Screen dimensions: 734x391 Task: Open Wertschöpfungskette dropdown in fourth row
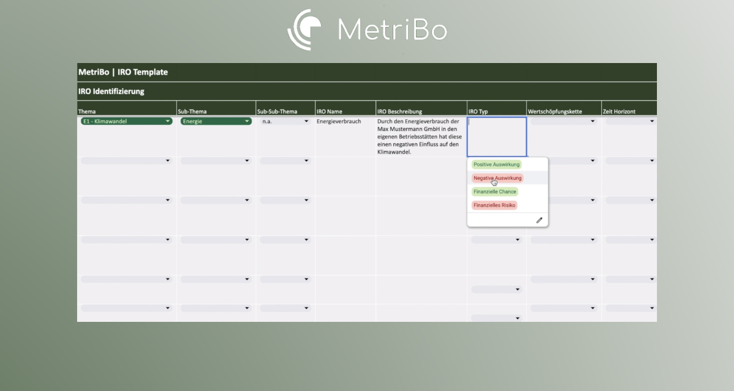563,240
